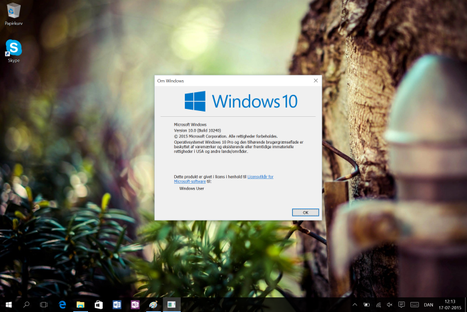
Task: Click the Windows User licensee text
Action: click(191, 188)
